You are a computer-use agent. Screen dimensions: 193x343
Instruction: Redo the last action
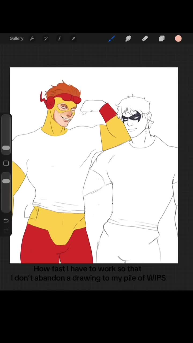[6, 231]
